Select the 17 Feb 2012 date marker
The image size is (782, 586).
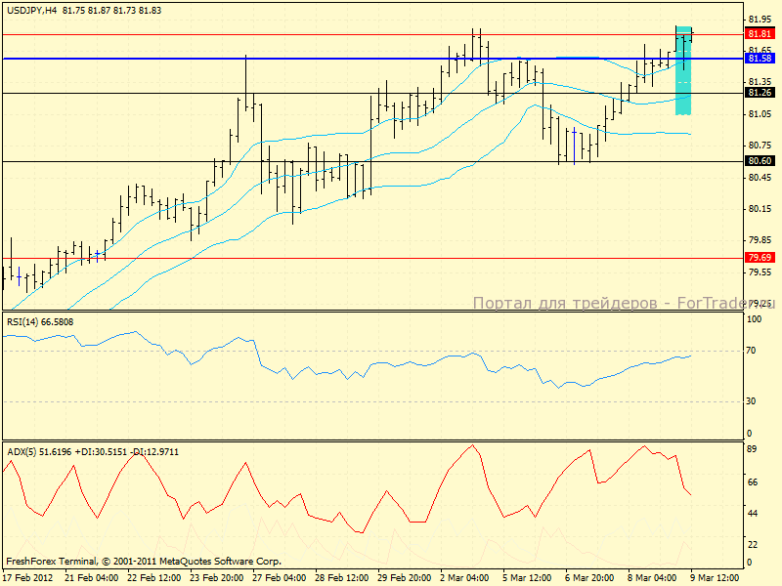[28, 577]
